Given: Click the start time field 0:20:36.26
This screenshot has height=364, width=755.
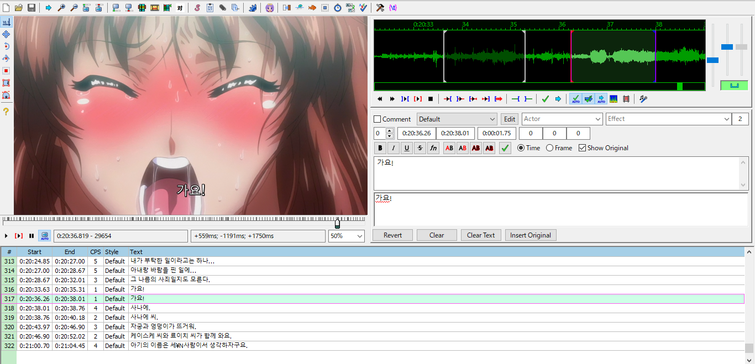Looking at the screenshot, I should click(416, 133).
